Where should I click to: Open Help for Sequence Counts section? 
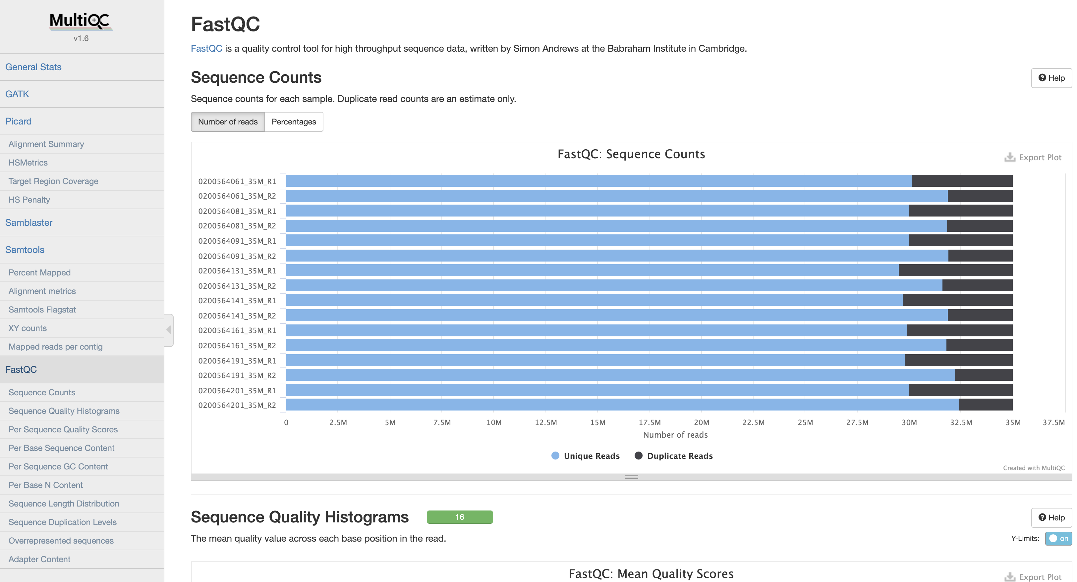pos(1051,78)
